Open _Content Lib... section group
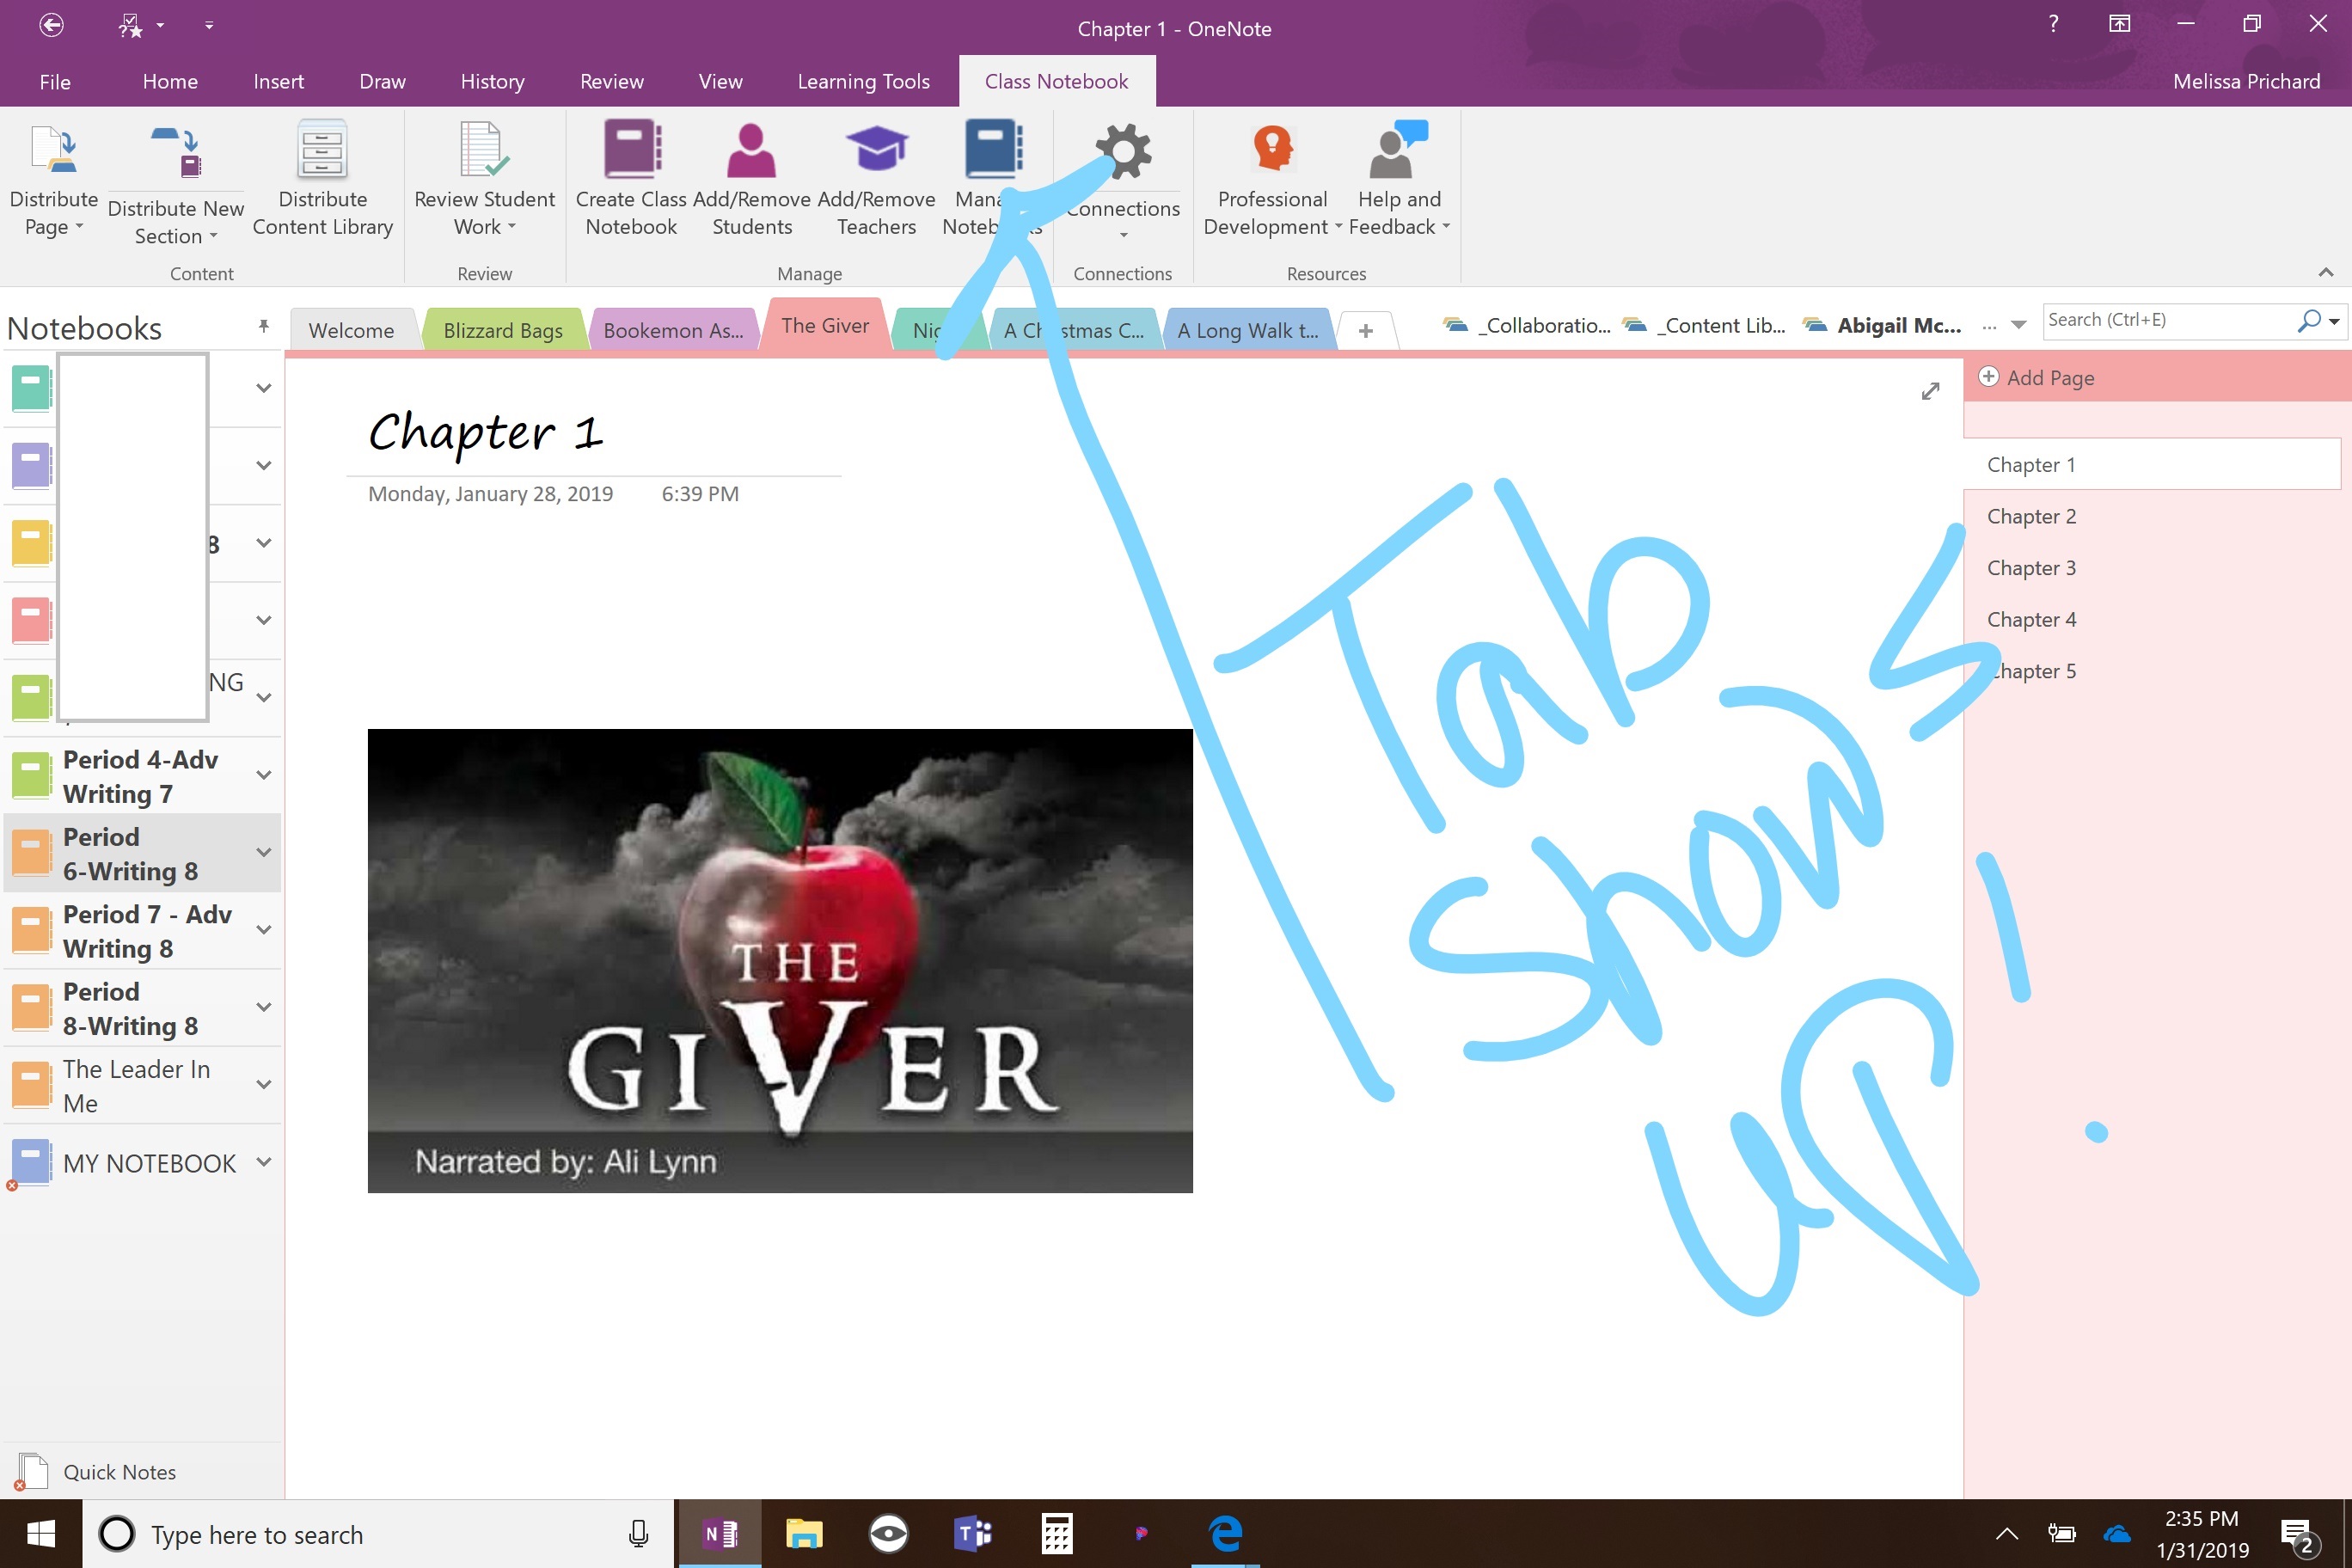The width and height of the screenshot is (2352, 1568). pyautogui.click(x=1705, y=325)
